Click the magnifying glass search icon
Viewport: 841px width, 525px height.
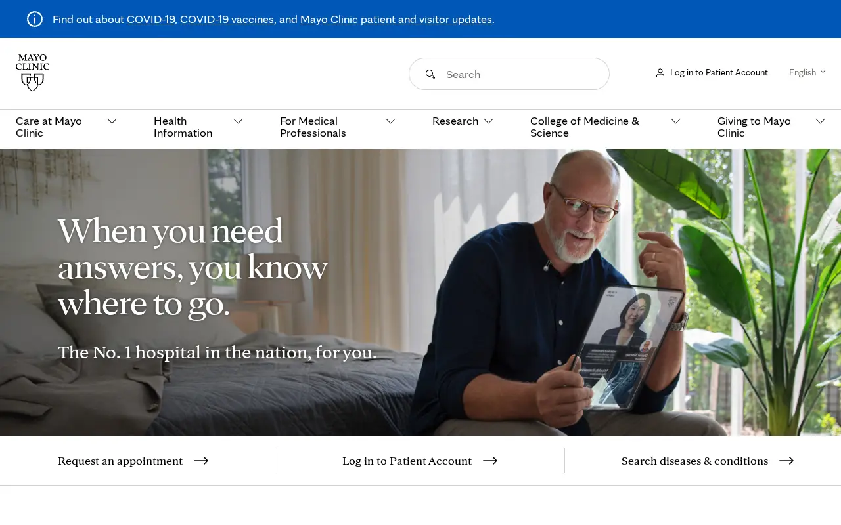(x=430, y=74)
